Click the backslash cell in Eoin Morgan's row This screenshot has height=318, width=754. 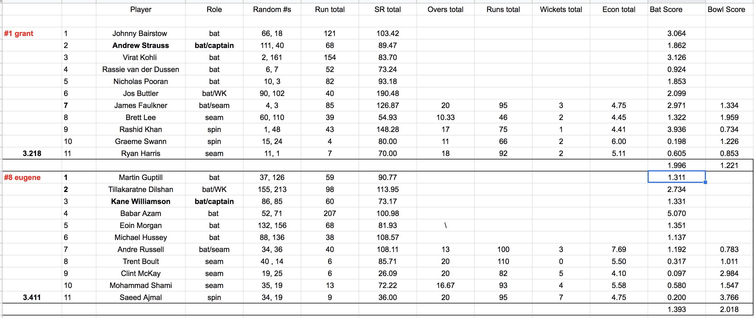(x=445, y=225)
